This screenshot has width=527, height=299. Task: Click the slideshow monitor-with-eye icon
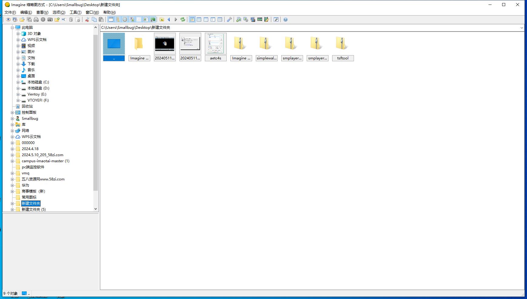(15, 19)
